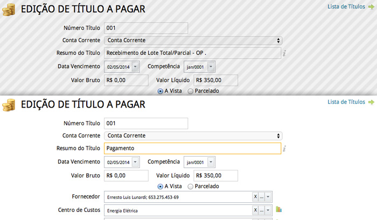Click the info icon beside the Recebimento de Lote field
377x220 pixels.
pos(285,53)
